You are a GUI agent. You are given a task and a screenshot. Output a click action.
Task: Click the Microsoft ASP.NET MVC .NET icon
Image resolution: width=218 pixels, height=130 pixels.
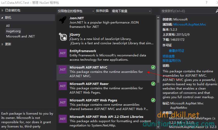click(x=63, y=70)
